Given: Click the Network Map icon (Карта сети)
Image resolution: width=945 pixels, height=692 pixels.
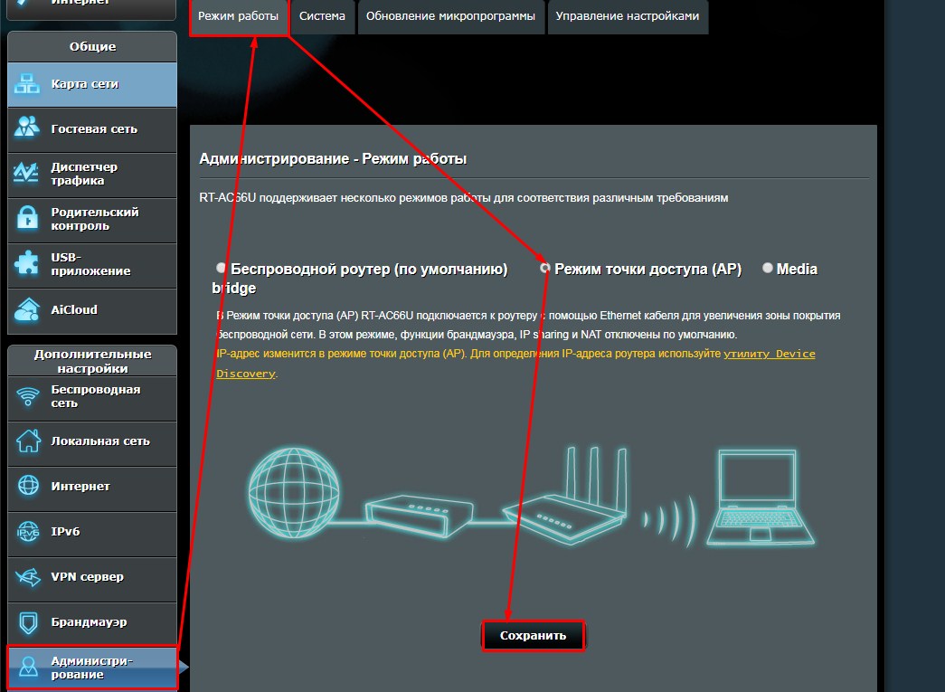Looking at the screenshot, I should coord(27,84).
